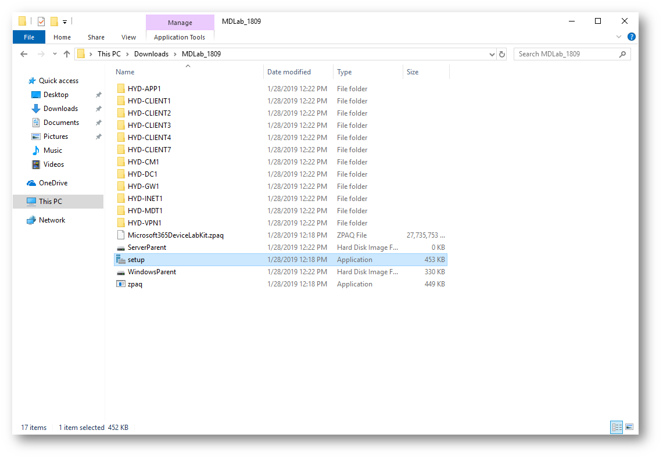Open Pictures in the navigation pane

click(55, 137)
